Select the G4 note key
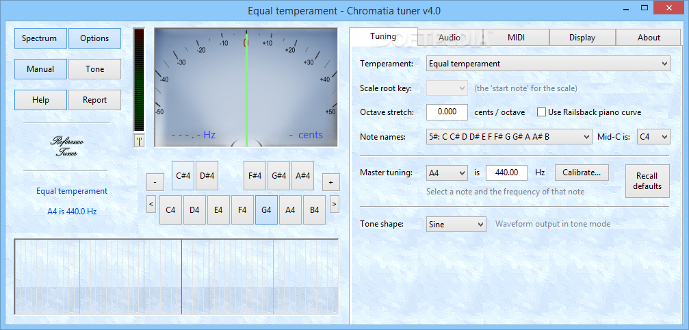The image size is (689, 330). coord(266,210)
